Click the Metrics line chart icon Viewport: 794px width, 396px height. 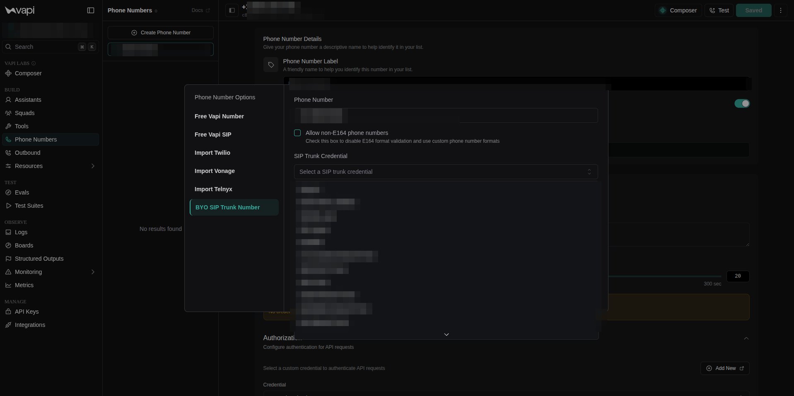pyautogui.click(x=8, y=285)
